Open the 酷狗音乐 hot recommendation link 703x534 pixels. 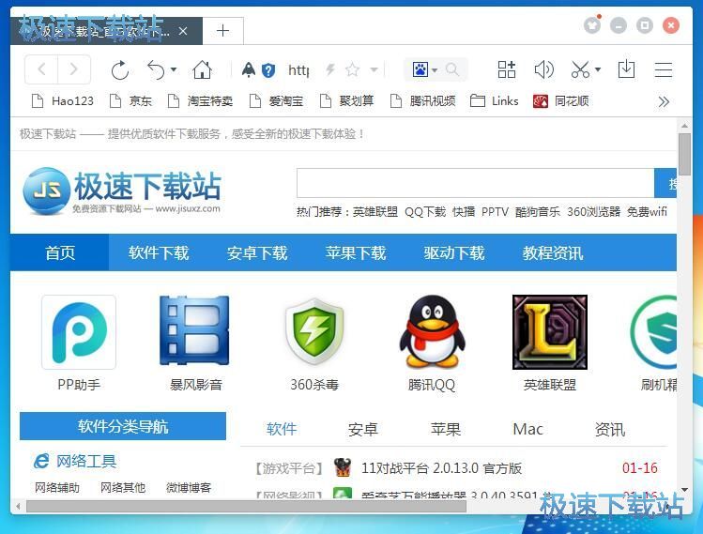(x=538, y=211)
